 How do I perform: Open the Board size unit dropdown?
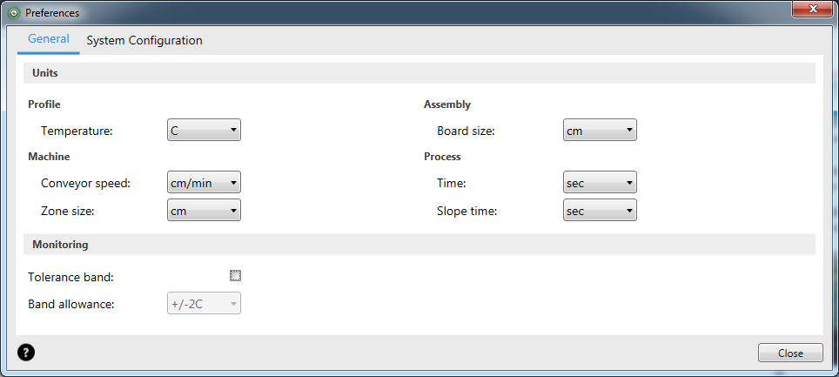pyautogui.click(x=600, y=130)
